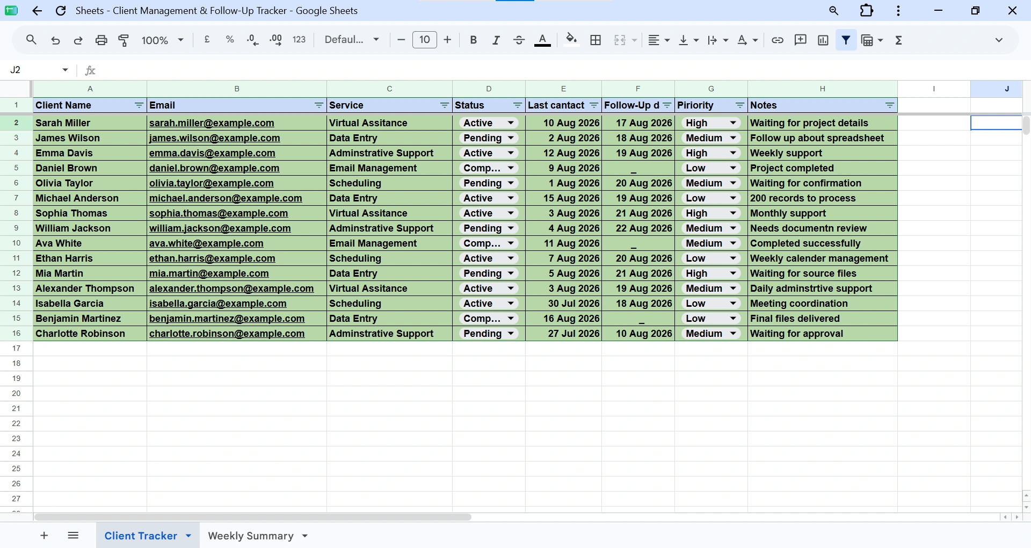Collapse the toolbar with chevron arrow
The height and width of the screenshot is (548, 1031).
coord(999,40)
